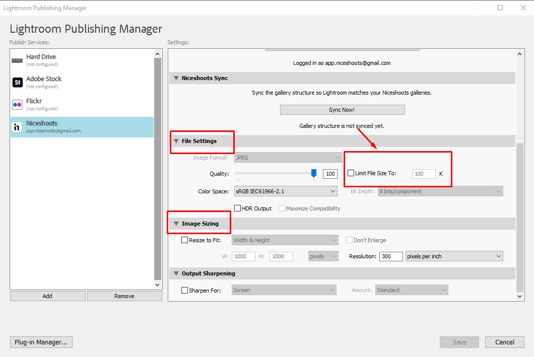The image size is (534, 357).
Task: Open the Color Space sRGB dropdown
Action: click(286, 191)
